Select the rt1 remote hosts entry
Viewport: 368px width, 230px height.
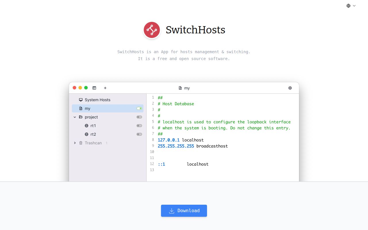tap(108, 126)
